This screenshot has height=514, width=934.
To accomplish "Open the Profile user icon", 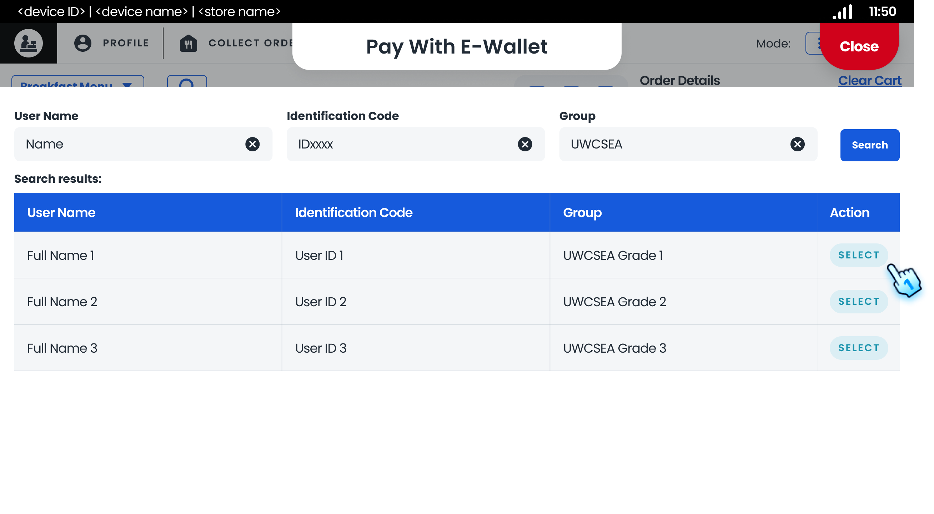I will coord(83,43).
